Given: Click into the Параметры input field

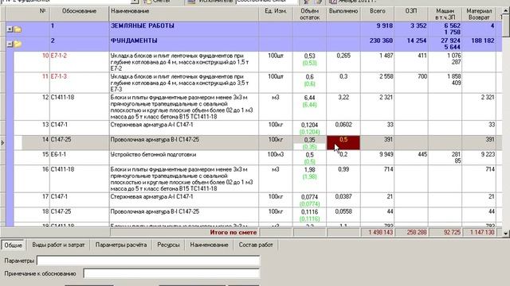Looking at the screenshot, I should (x=148, y=261).
